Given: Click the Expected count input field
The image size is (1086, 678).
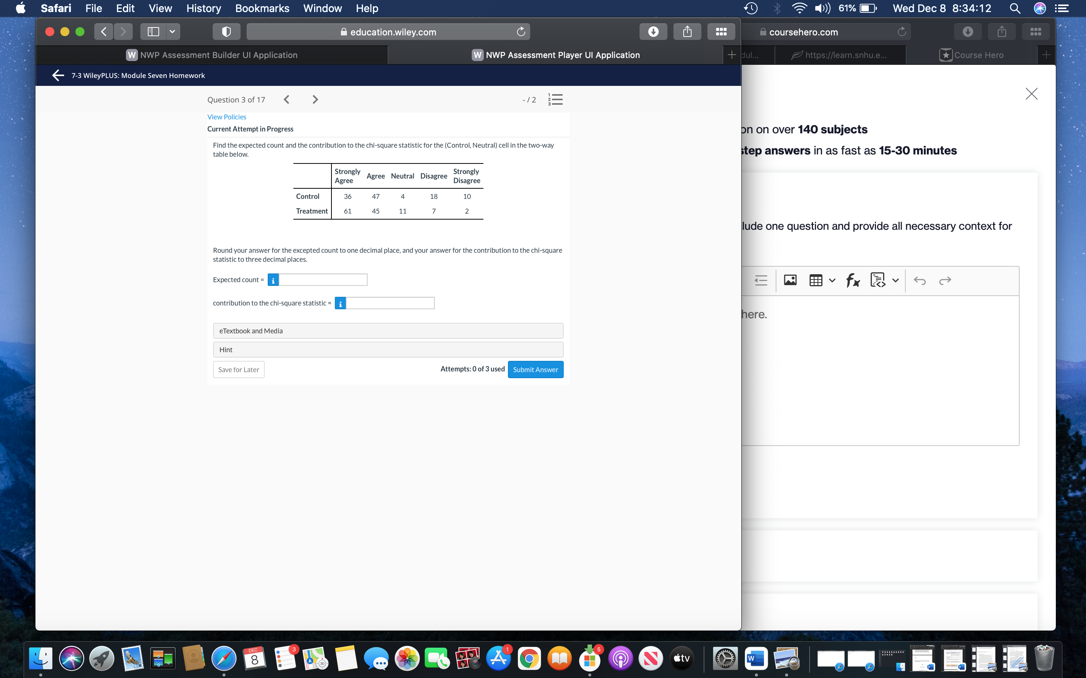Looking at the screenshot, I should coord(323,280).
